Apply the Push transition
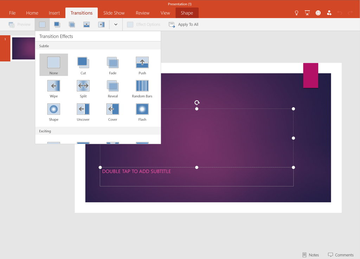Screen dimensions: 360x259 click(x=142, y=65)
